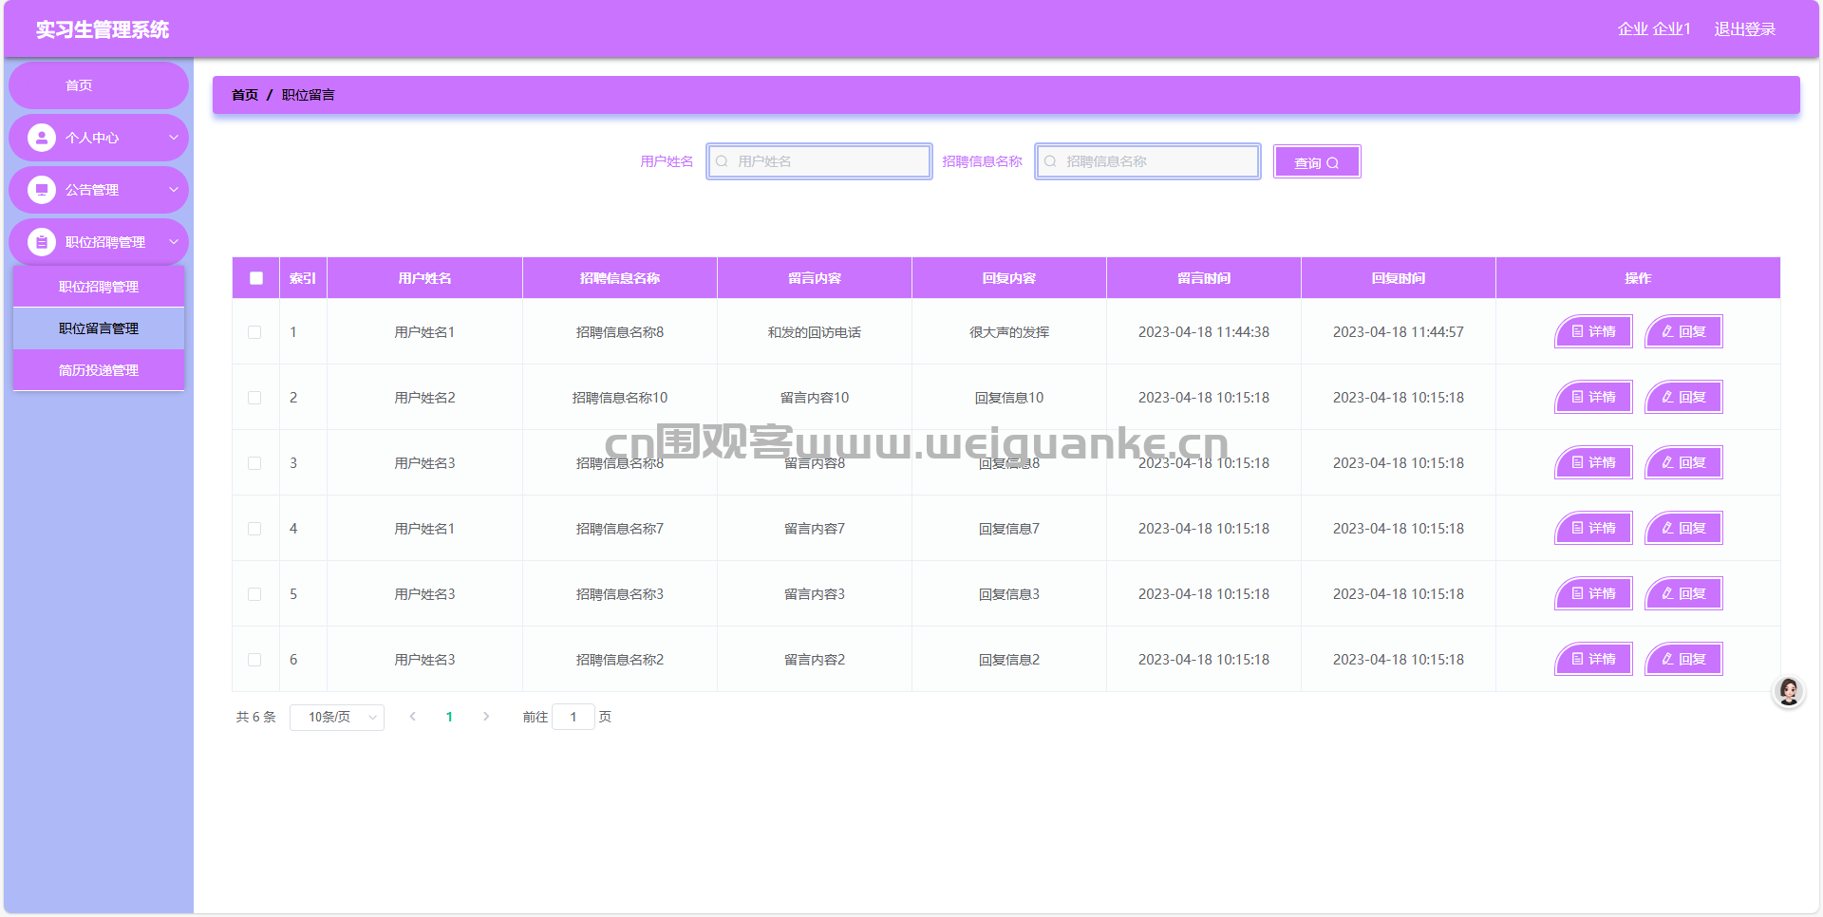Select 职位招聘管理 submenu entry
Viewport: 1823px width, 917px height.
coord(98,286)
